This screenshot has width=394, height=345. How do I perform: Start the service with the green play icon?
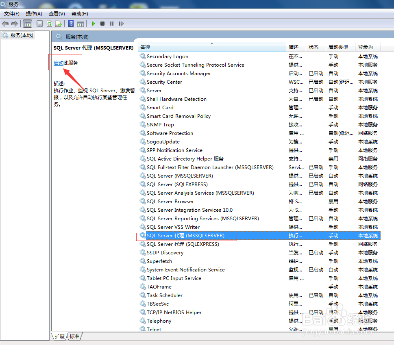tap(94, 24)
